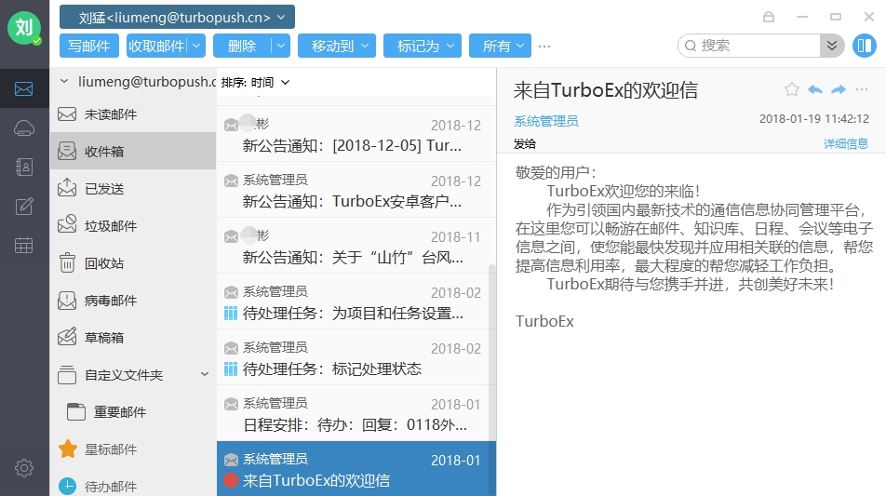
Task: Select the 收件箱 folder
Action: [133, 152]
